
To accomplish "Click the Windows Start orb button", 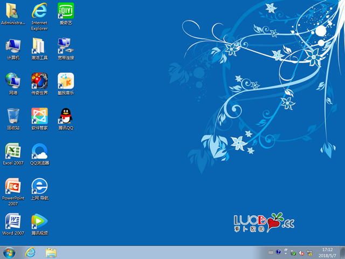I will pos(9,252).
